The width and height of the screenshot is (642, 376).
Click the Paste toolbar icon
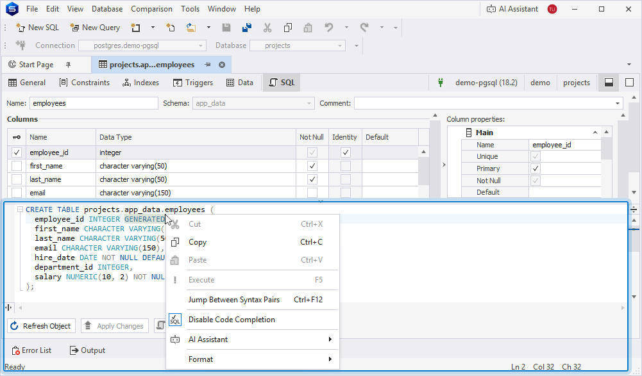click(308, 28)
